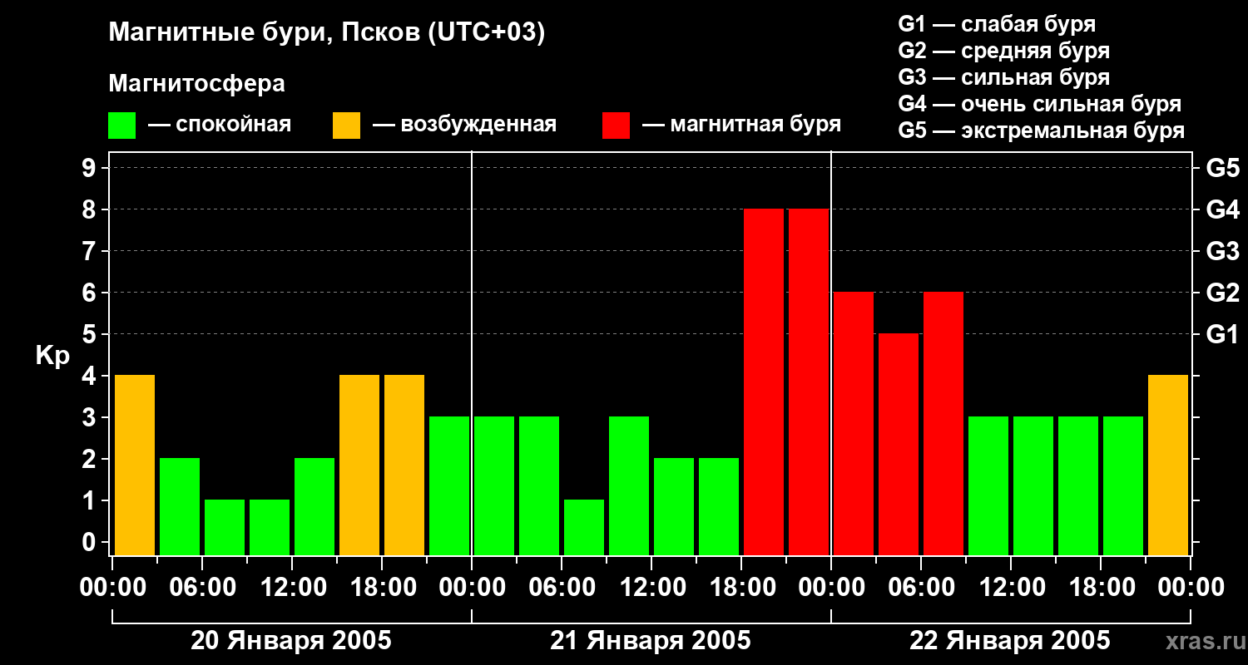Viewport: 1248px width, 665px height.
Task: Select the orange 00:00–03:00 bar on 20 Января
Action: tap(135, 465)
